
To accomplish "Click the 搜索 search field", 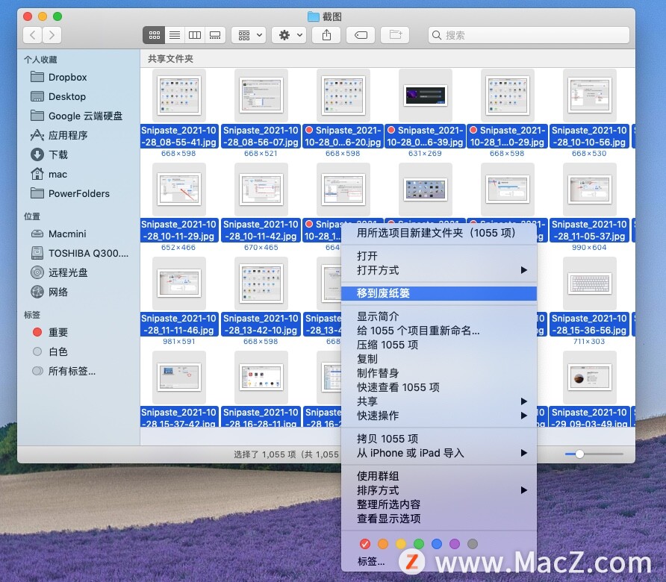I will (x=530, y=35).
